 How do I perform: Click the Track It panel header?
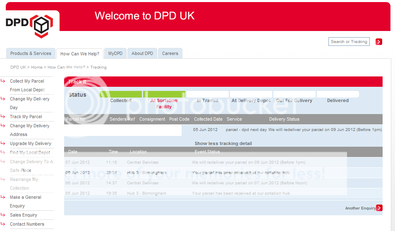click(x=223, y=81)
